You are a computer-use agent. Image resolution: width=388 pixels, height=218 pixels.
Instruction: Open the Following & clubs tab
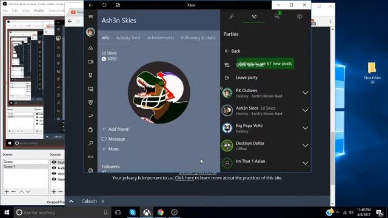click(x=198, y=38)
